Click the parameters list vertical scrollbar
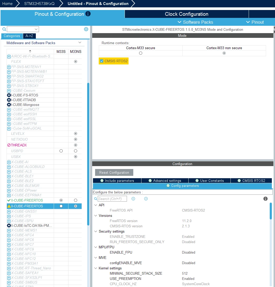 [271, 211]
